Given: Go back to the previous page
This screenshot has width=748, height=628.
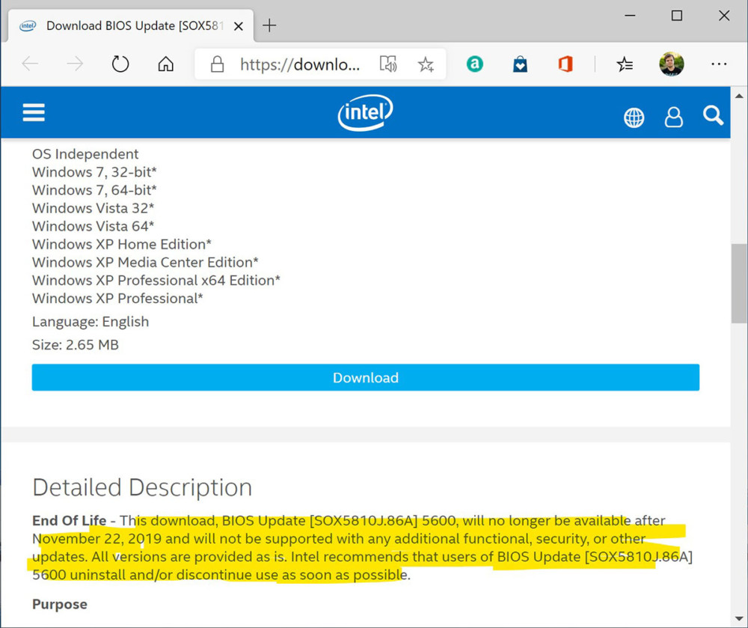Looking at the screenshot, I should coord(30,64).
